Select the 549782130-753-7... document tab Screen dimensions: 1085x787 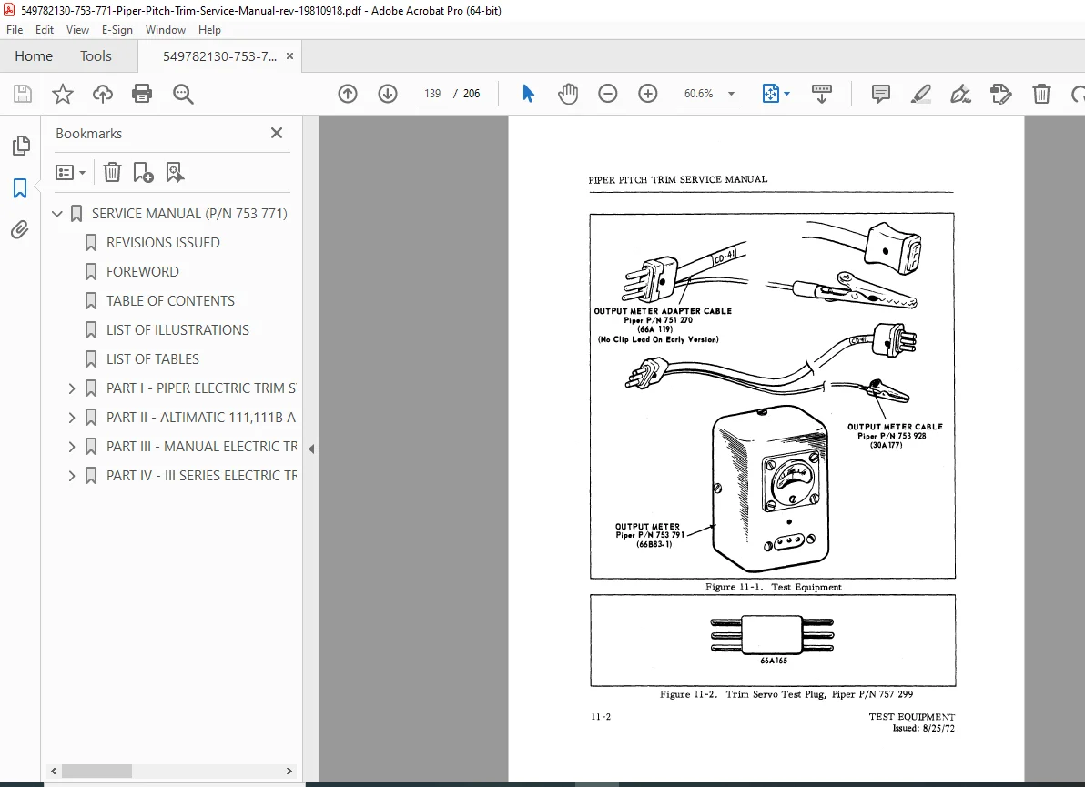pos(219,56)
